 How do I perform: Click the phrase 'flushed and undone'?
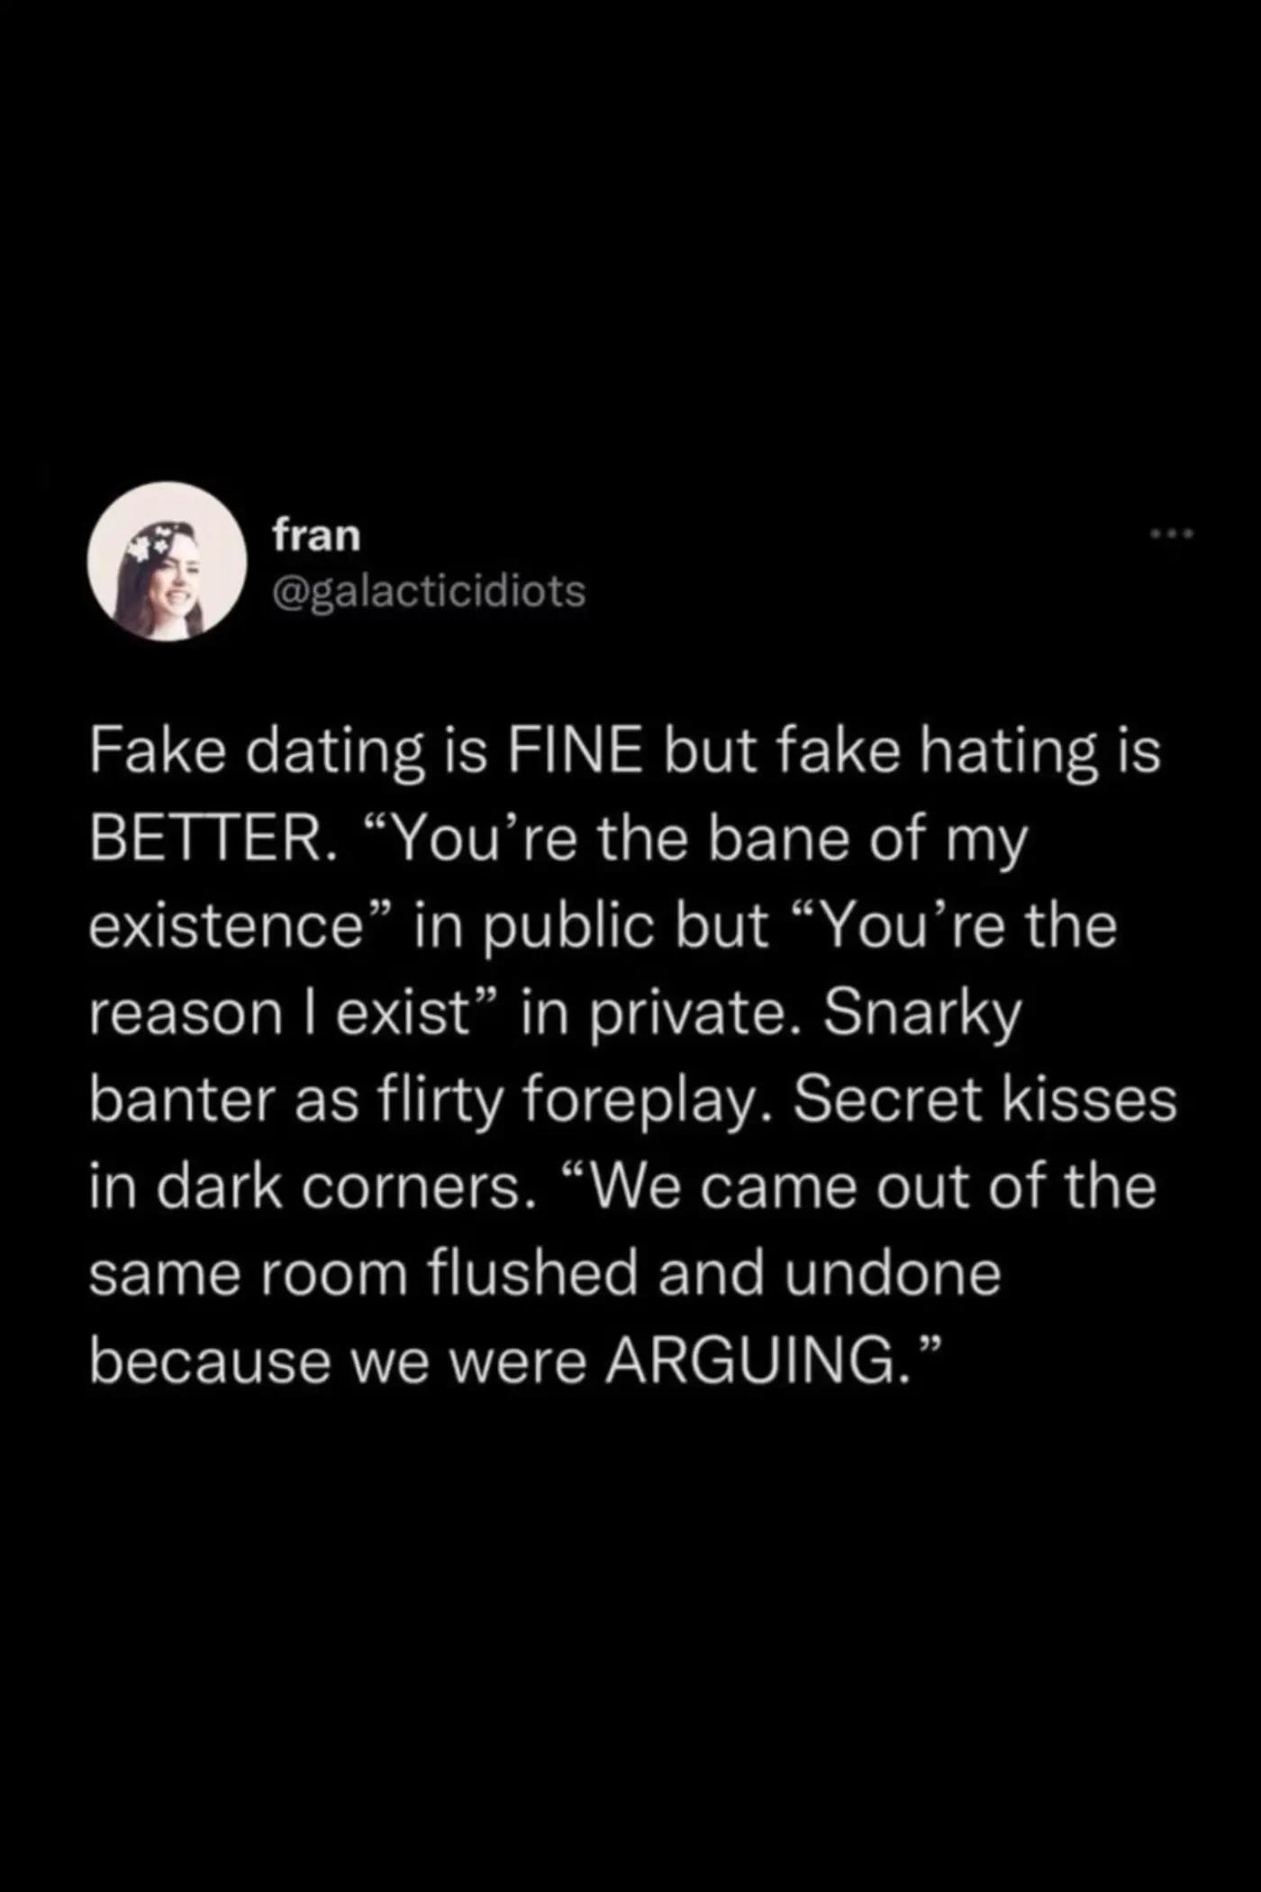713,1273
